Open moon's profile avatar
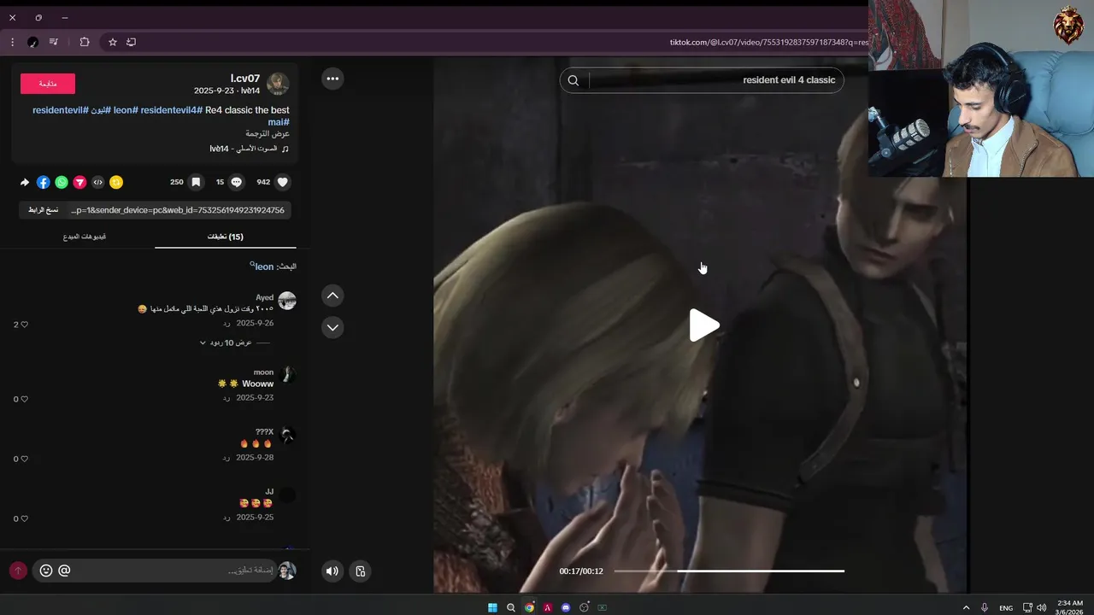The image size is (1094, 615). tap(287, 375)
